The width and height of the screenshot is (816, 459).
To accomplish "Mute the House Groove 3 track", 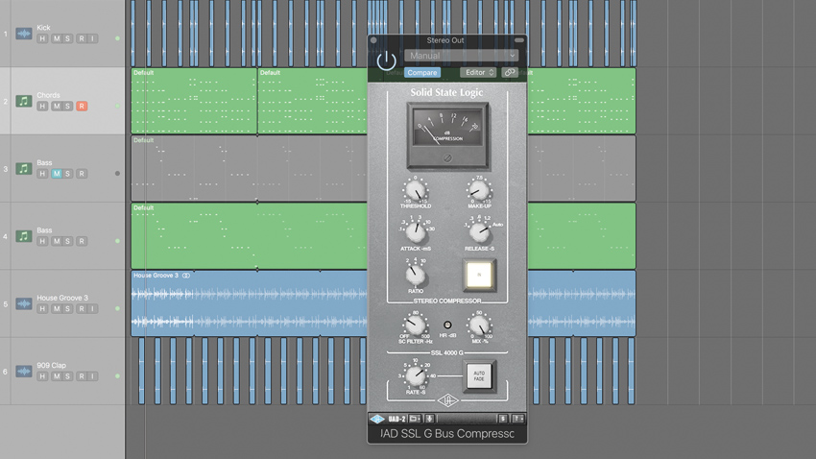I will pyautogui.click(x=57, y=309).
